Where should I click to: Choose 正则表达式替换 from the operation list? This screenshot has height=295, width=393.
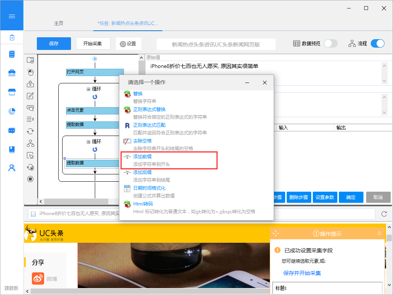point(149,109)
